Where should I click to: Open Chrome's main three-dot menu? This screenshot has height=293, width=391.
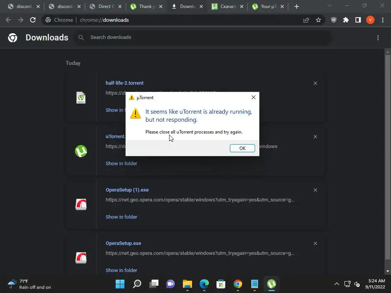[x=383, y=20]
